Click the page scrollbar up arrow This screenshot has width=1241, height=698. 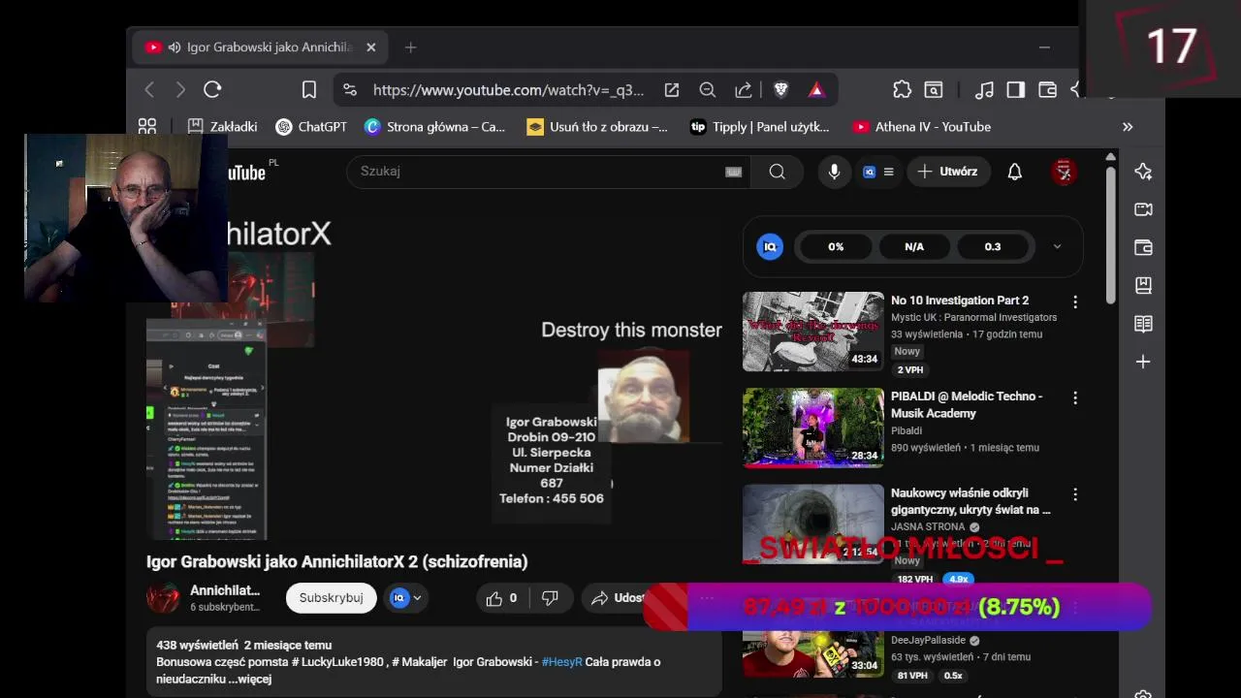click(1110, 157)
